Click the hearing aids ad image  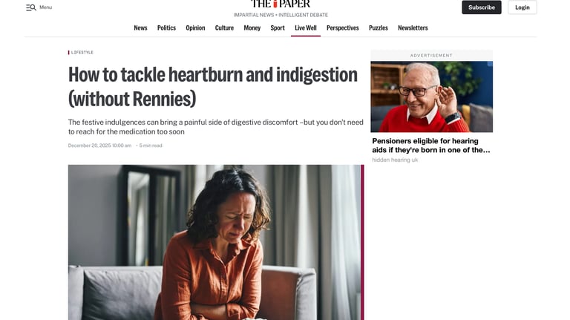pyautogui.click(x=431, y=97)
